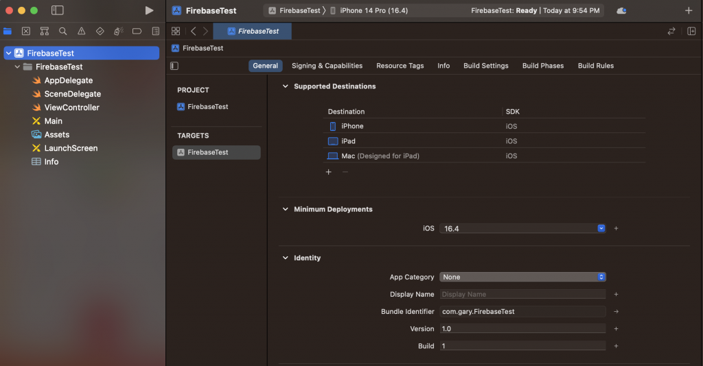Collapse the Minimum Deployments section
This screenshot has width=703, height=366.
pyautogui.click(x=285, y=209)
